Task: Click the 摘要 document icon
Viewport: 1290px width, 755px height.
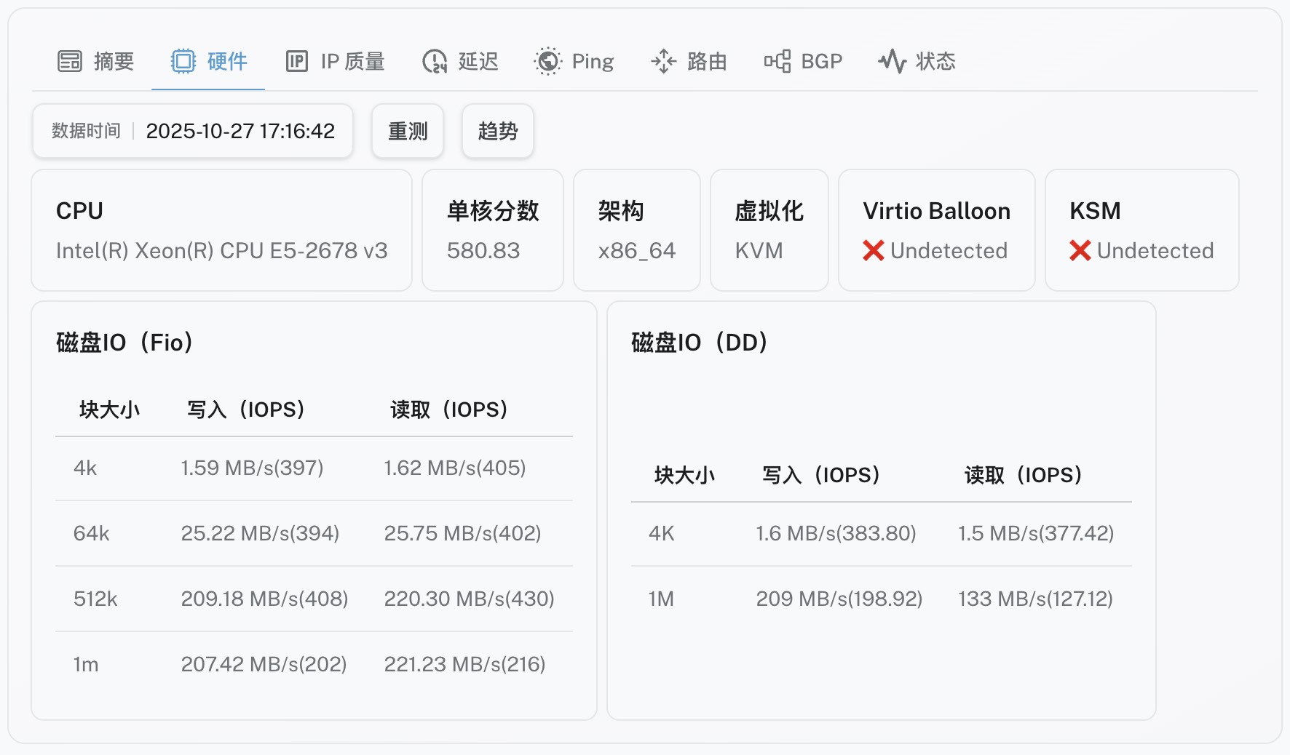Action: coord(70,61)
